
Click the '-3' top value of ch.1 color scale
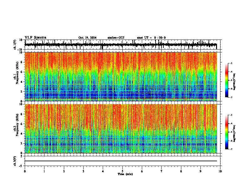tap(231, 63)
